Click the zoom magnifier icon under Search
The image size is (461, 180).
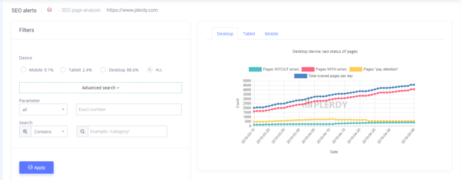click(25, 131)
